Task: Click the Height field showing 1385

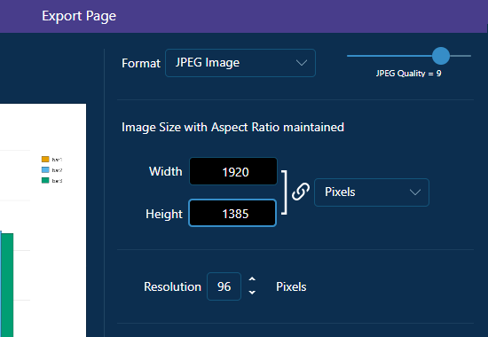Action: click(x=232, y=213)
